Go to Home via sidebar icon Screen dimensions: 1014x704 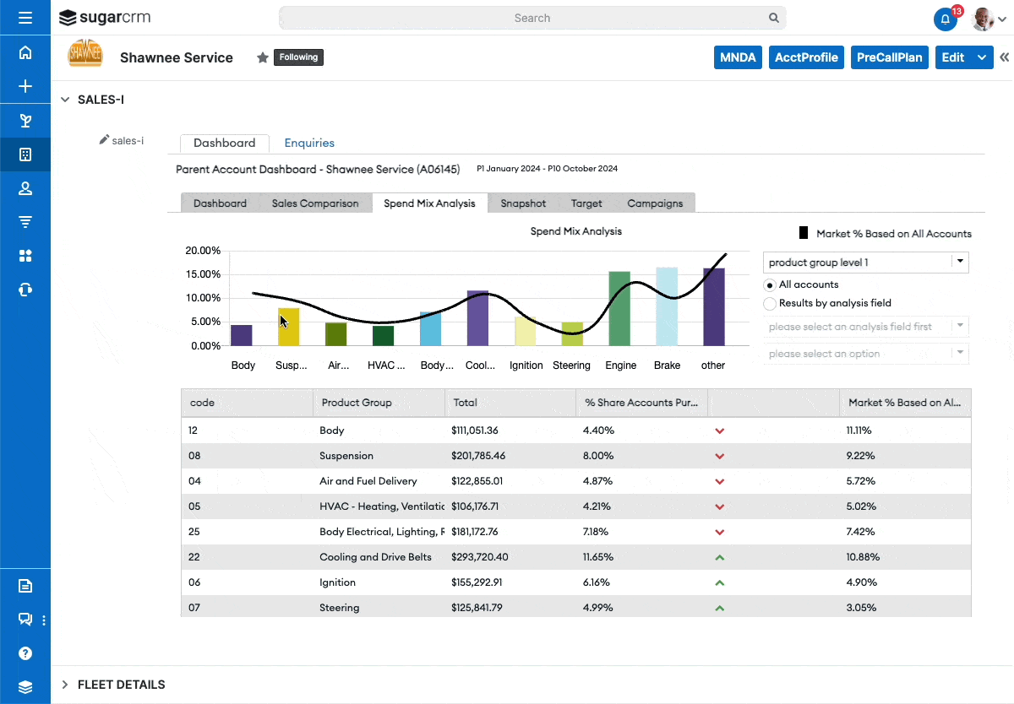pyautogui.click(x=25, y=52)
